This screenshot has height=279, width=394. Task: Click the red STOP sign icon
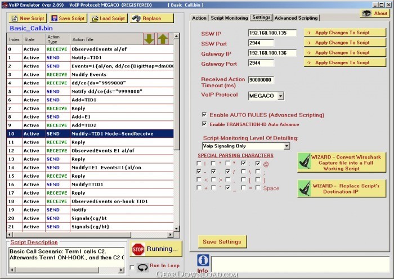138,249
